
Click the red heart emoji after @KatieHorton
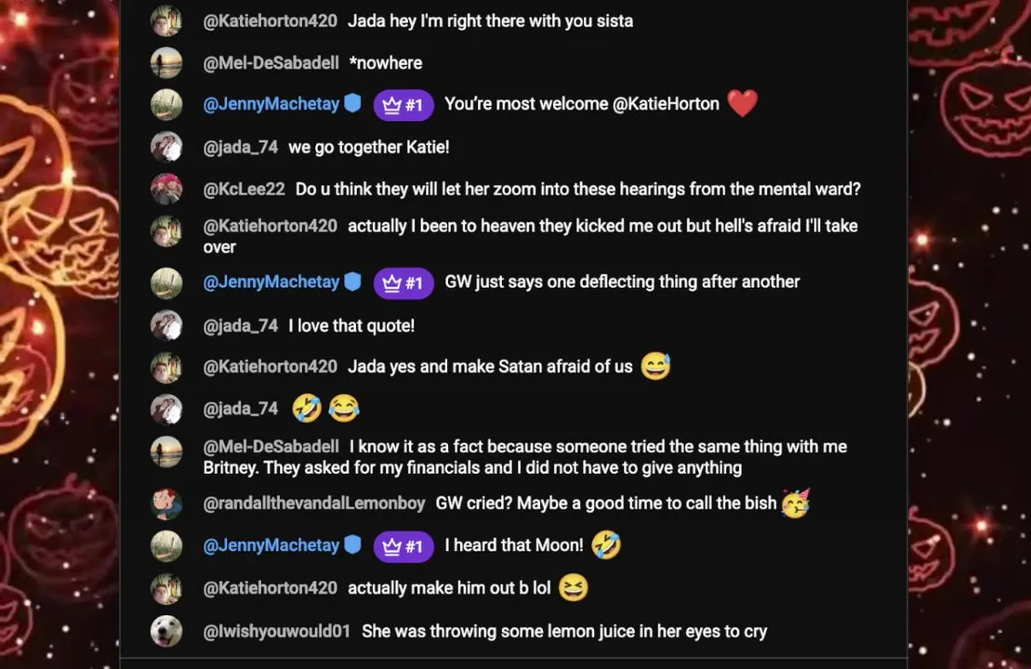tap(742, 104)
